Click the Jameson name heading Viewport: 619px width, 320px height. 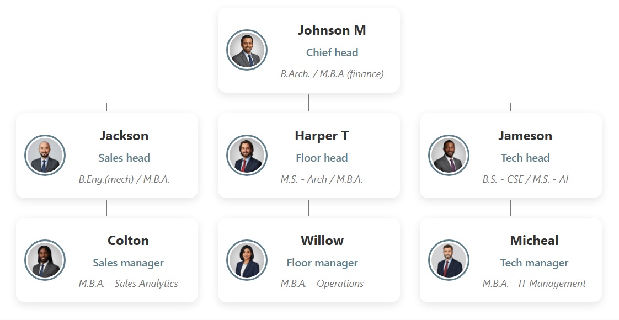525,136
